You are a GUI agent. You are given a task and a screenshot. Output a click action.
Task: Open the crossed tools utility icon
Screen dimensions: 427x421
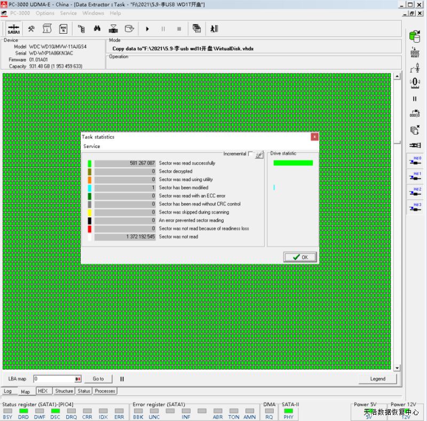[x=32, y=29]
